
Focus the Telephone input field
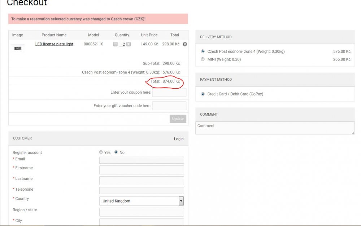click(142, 190)
